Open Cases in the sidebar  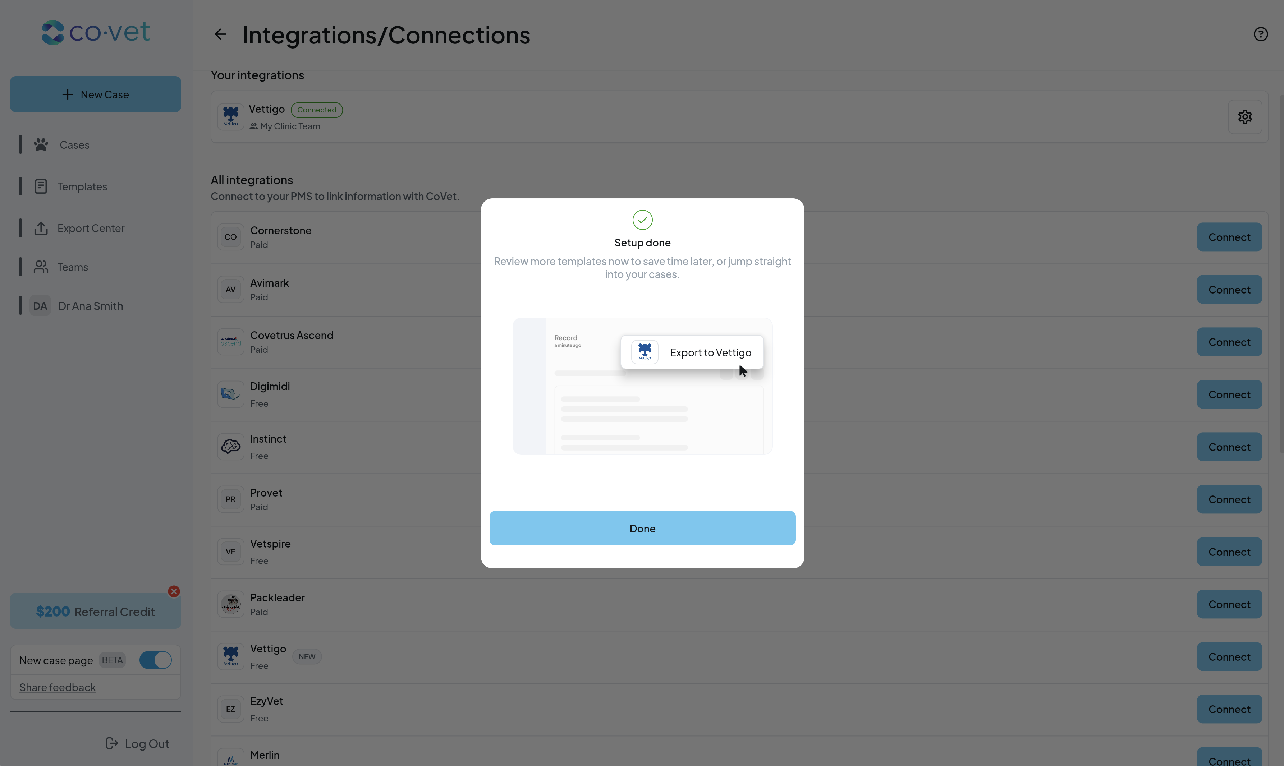(74, 145)
